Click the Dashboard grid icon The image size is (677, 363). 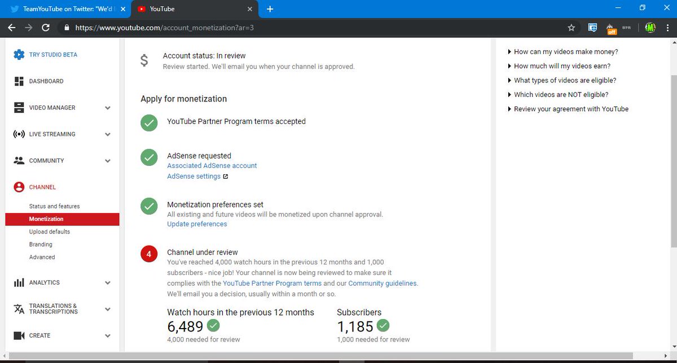pyautogui.click(x=19, y=81)
